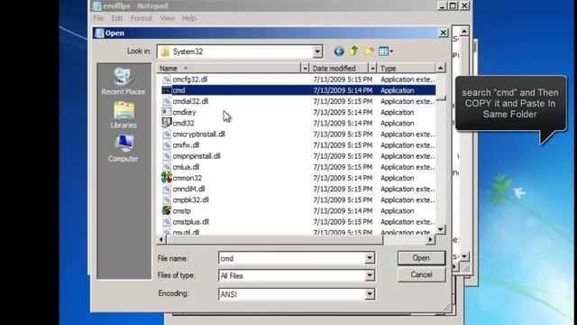
Task: Open the Notepad File menu
Action: [98, 18]
